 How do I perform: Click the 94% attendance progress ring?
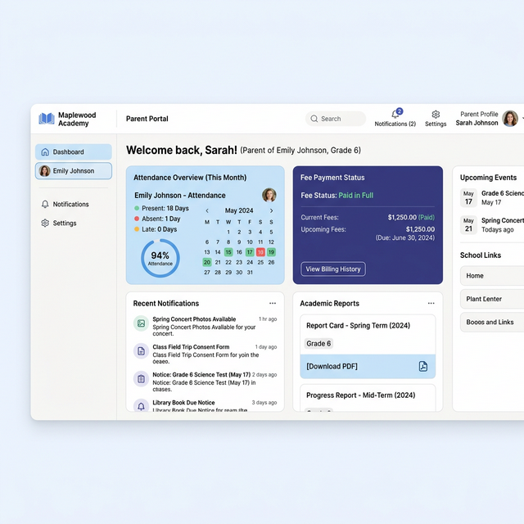(160, 258)
